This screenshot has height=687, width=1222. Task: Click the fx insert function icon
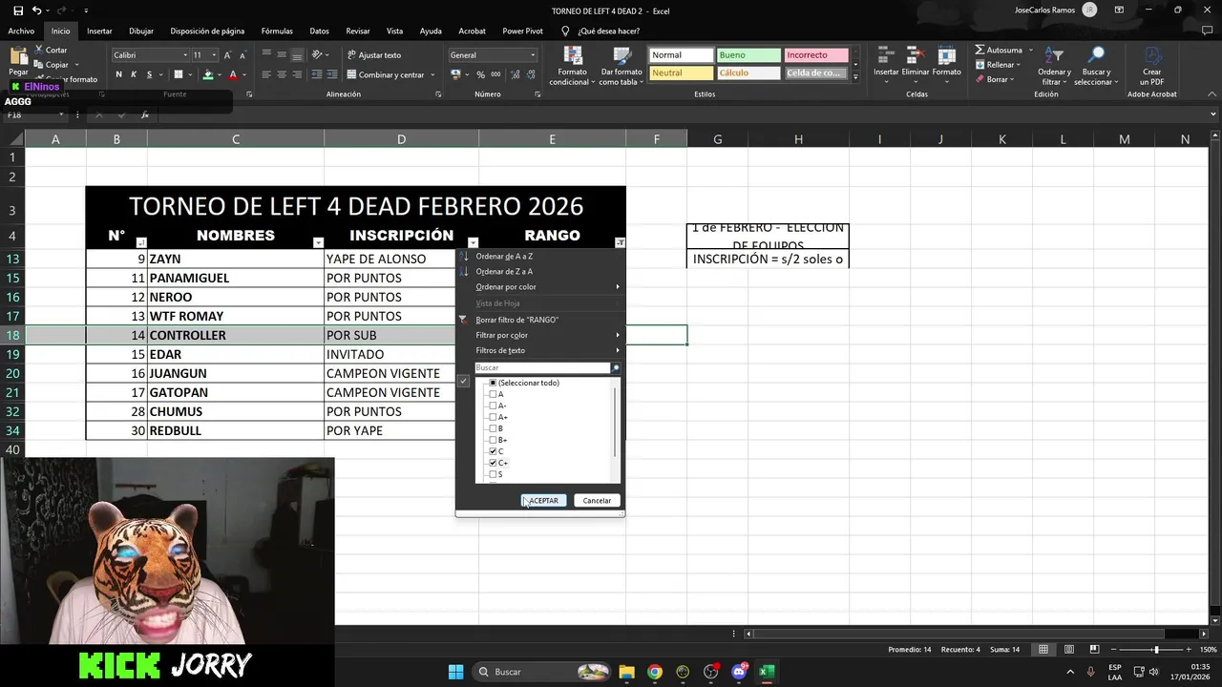145,115
